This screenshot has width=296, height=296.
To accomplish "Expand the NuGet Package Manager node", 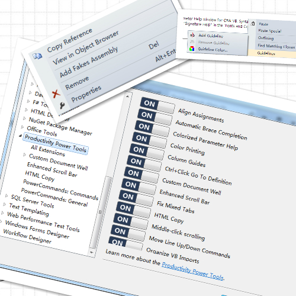I will click(x=24, y=118).
